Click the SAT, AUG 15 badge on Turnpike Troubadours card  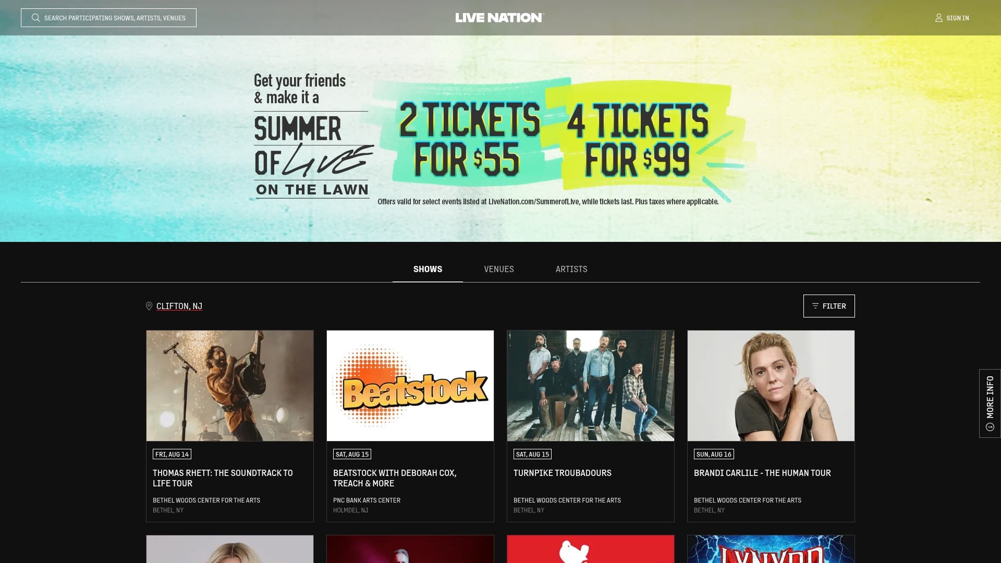[x=532, y=454]
